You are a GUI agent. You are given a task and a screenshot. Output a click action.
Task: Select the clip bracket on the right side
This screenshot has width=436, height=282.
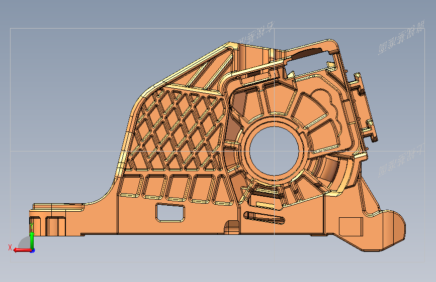click(363, 107)
